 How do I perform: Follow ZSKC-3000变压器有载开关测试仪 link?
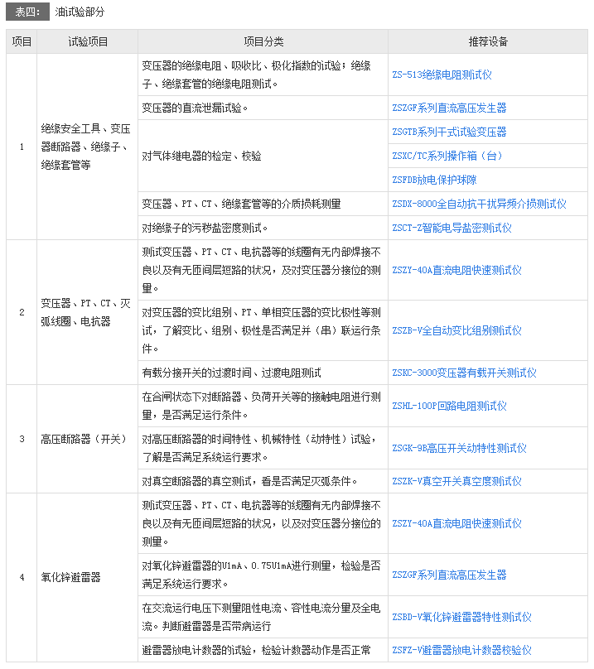point(464,373)
